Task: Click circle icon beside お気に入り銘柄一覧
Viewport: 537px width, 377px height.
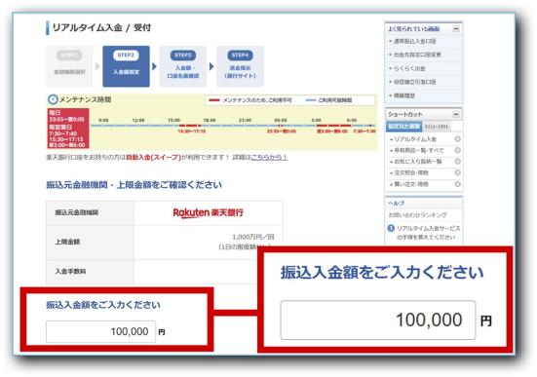Action: click(x=457, y=162)
